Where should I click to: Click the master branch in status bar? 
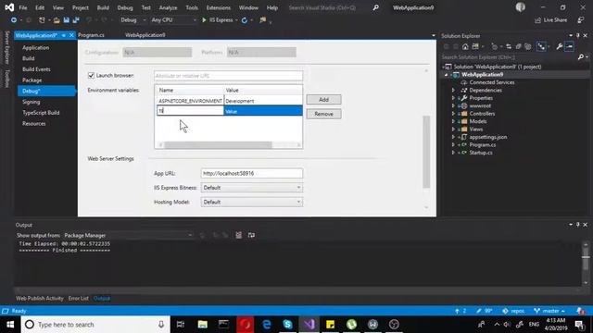549,311
